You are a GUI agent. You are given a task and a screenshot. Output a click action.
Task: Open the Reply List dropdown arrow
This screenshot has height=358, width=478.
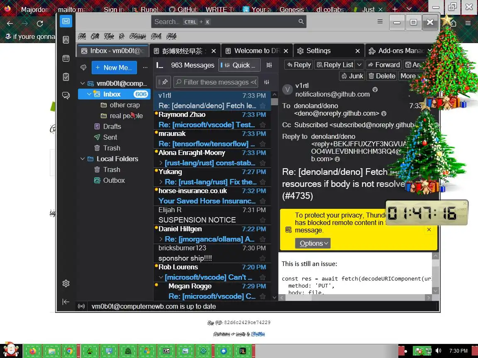(x=359, y=65)
